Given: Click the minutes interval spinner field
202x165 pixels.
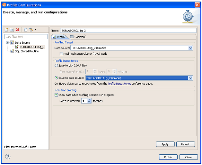Looking at the screenshot, I should pos(111,71).
